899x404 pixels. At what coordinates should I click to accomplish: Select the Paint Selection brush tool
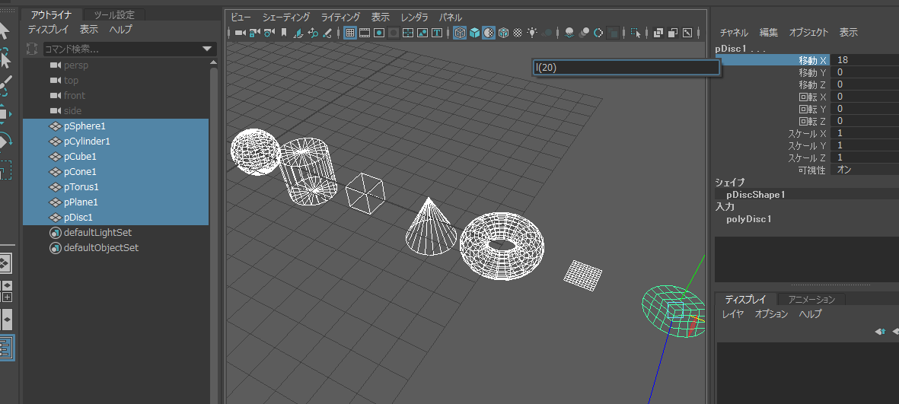coord(5,85)
